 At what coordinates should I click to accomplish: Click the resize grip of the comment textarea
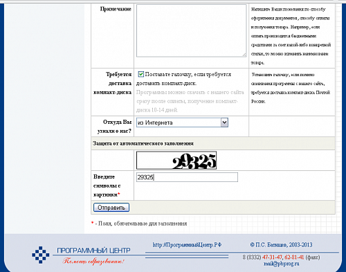(x=244, y=55)
